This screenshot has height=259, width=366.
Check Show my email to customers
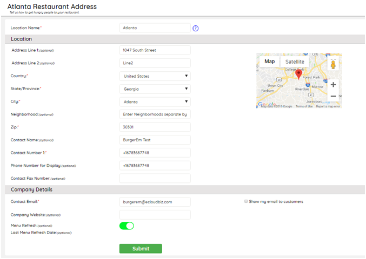[246, 202]
